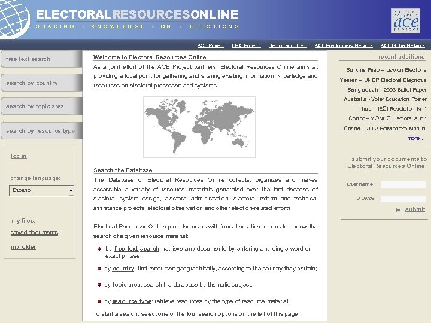
Task: Open Bangladesh – 2003 Ballot Paper
Action: [387, 90]
